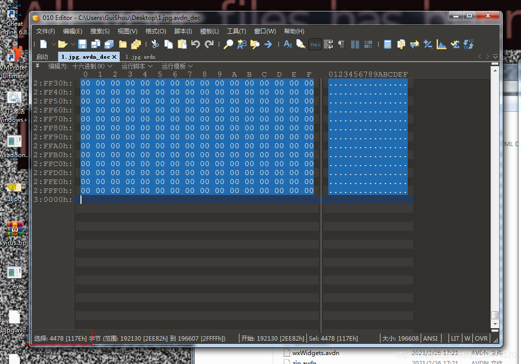This screenshot has width=521, height=364.
Task: Click the ANSI encoding status field
Action: coord(430,338)
